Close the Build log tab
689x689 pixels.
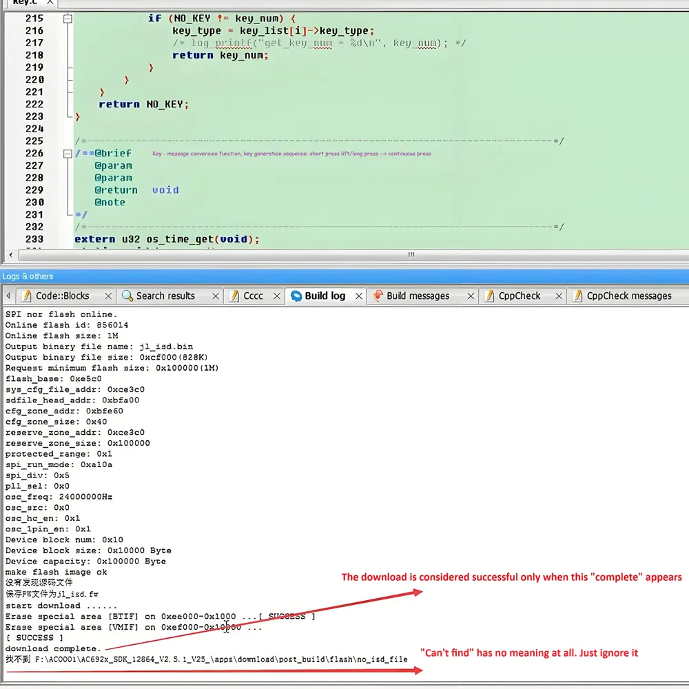tap(359, 296)
